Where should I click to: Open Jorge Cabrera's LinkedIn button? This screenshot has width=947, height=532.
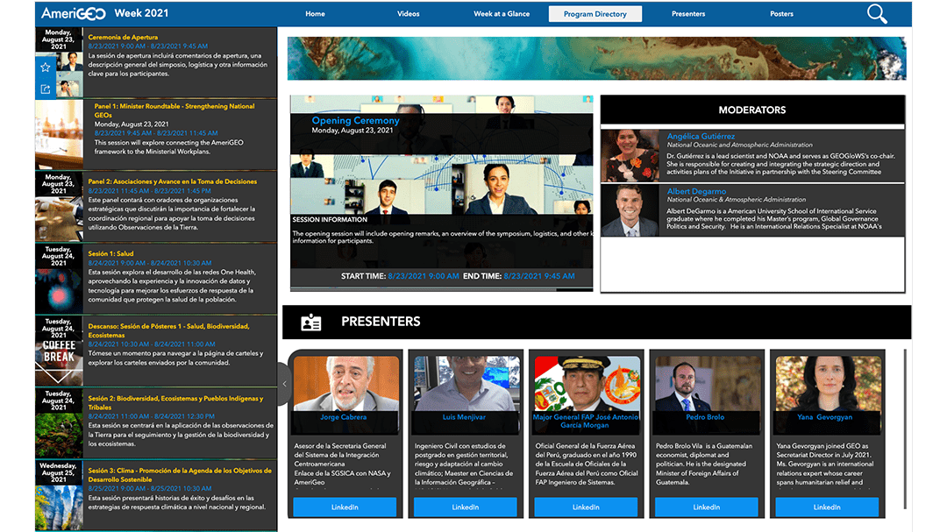click(345, 507)
